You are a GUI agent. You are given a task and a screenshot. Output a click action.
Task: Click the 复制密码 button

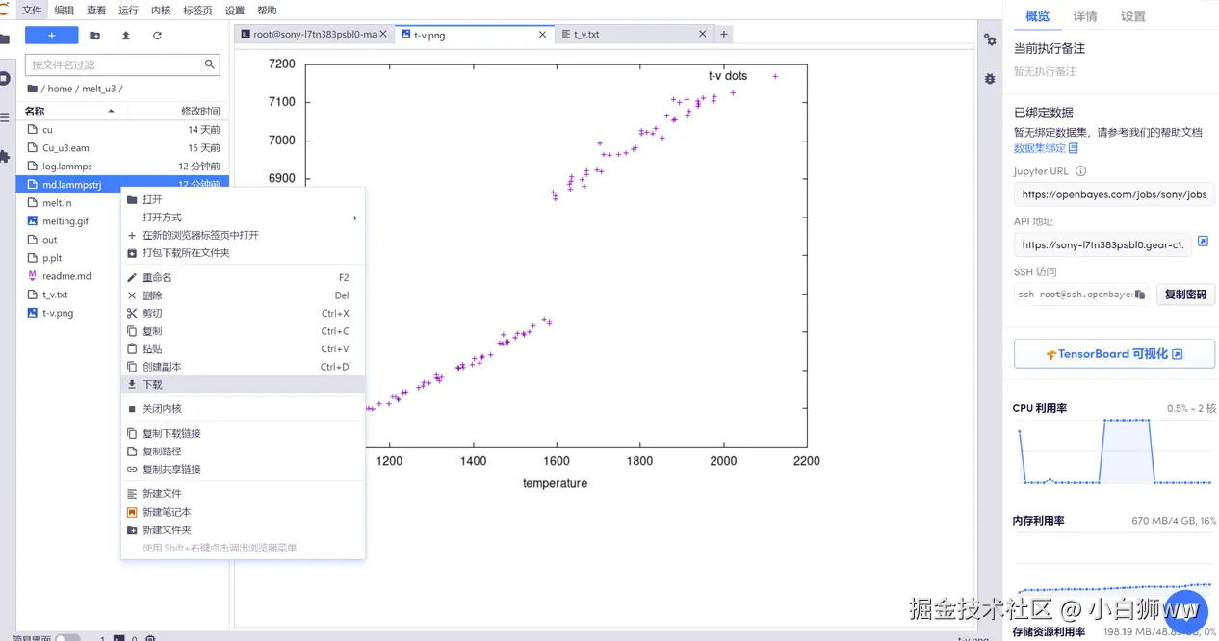(1185, 295)
